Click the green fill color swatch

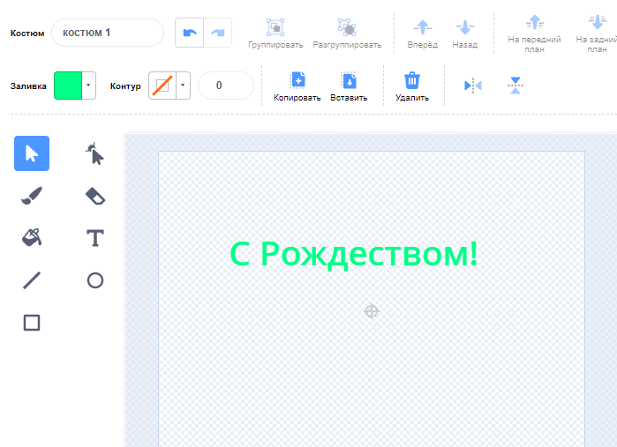pos(67,86)
